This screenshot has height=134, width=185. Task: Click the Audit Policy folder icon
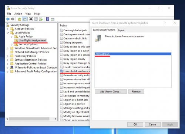tap(16, 36)
